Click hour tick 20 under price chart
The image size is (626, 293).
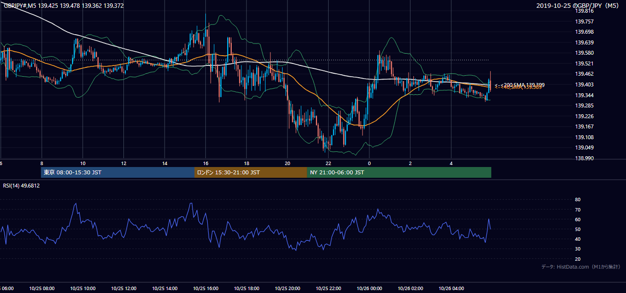click(288, 163)
